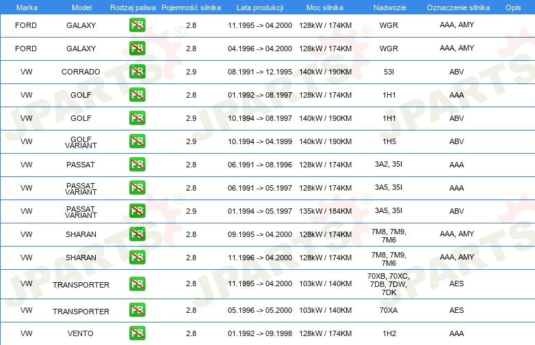Click engine capacity 2.8 in Vento row
535x345 pixels.
point(191,333)
